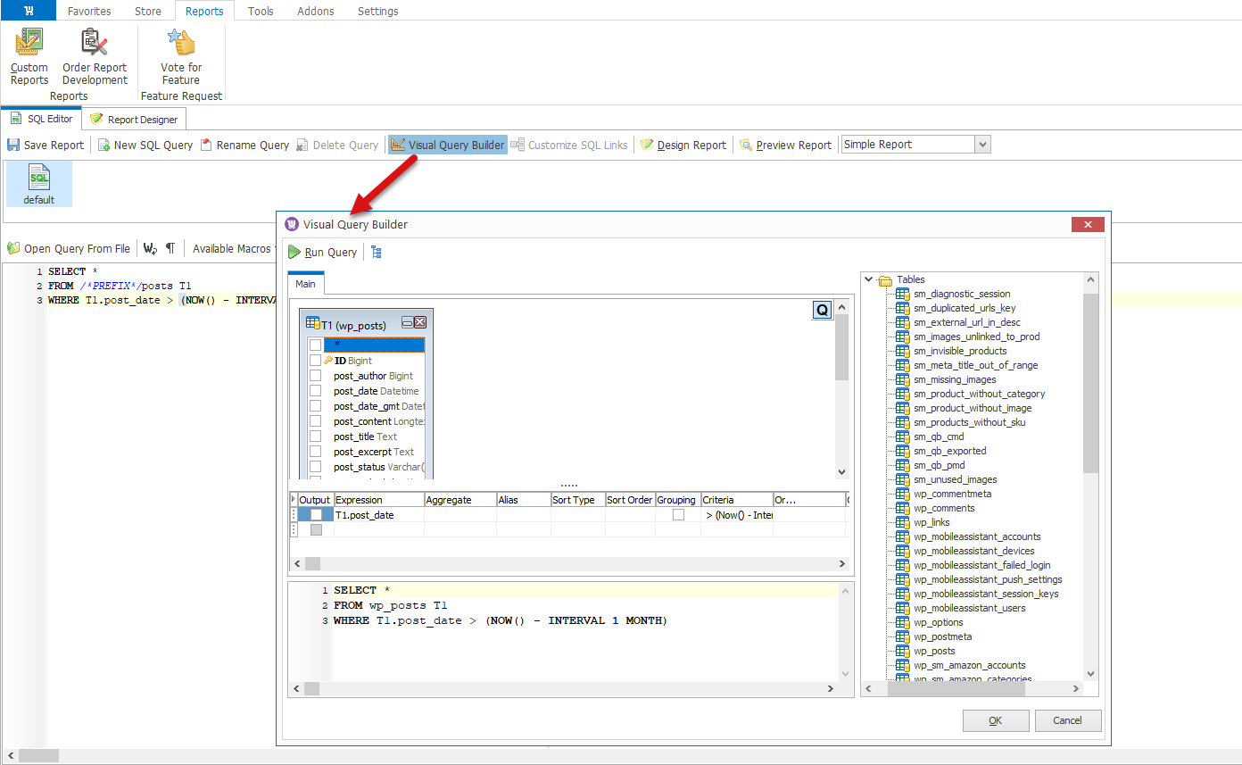The image size is (1242, 765).
Task: Click Save Report in the toolbar
Action: (46, 145)
